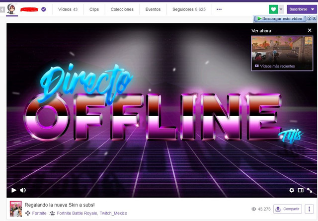This screenshot has height=221, width=318.
Task: Play the video
Action: [14, 190]
